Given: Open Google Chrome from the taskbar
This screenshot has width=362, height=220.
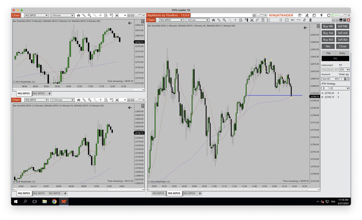Looking at the screenshot, I should coord(54,201).
